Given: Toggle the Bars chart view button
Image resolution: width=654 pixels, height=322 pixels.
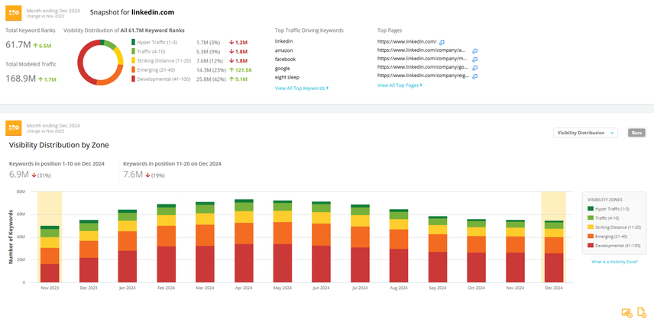Looking at the screenshot, I should 636,133.
